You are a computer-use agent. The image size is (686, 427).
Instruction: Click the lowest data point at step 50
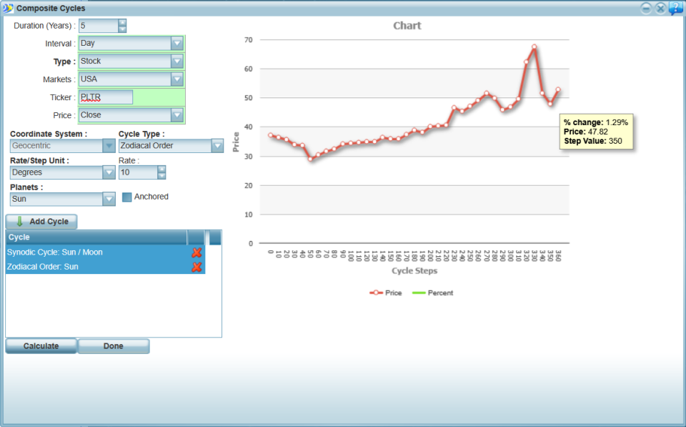tap(310, 159)
